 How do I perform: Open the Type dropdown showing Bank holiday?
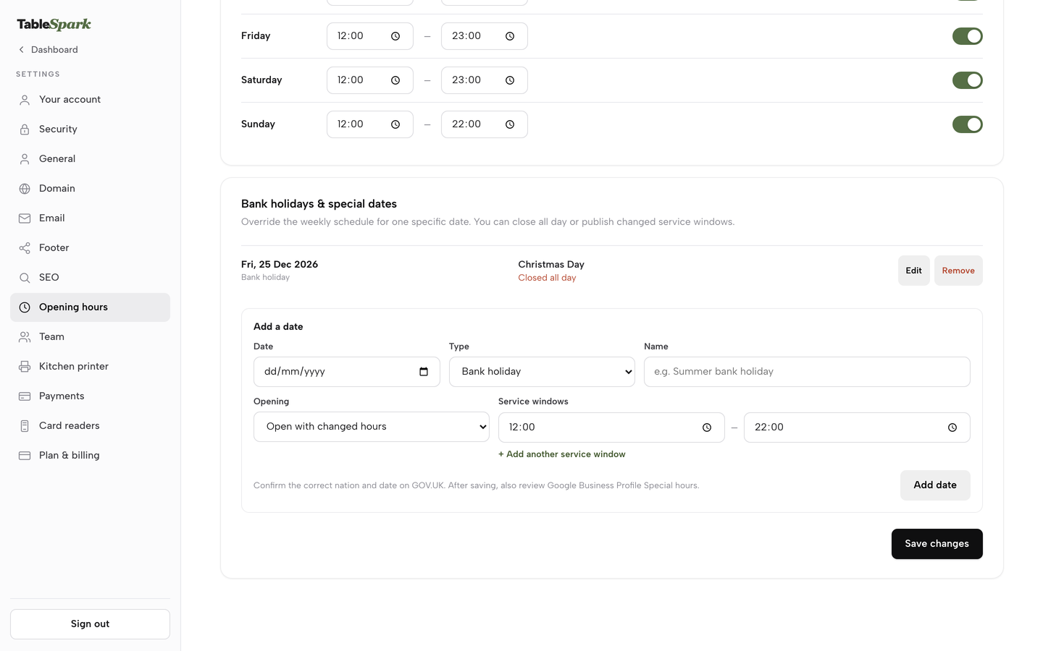point(542,372)
